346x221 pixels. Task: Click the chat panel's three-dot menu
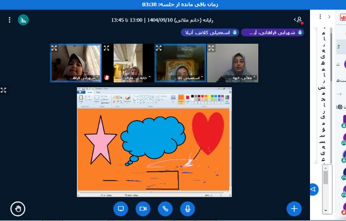(x=320, y=17)
